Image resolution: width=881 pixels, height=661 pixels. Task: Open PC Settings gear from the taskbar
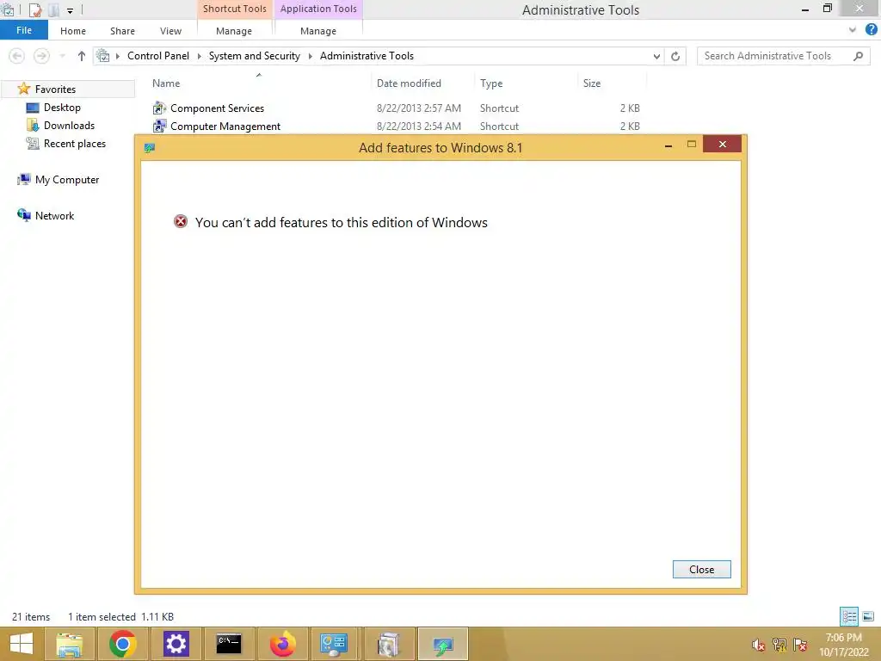click(x=176, y=644)
